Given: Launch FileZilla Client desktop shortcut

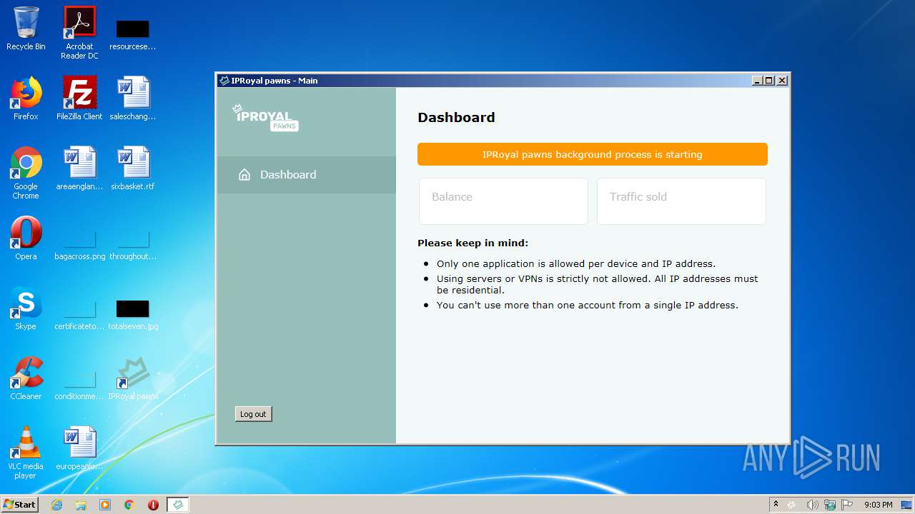Looking at the screenshot, I should point(79,99).
